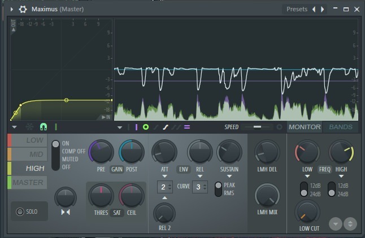This screenshot has height=238, width=365.
Task: Click the LOW frequency knob
Action: (307, 152)
